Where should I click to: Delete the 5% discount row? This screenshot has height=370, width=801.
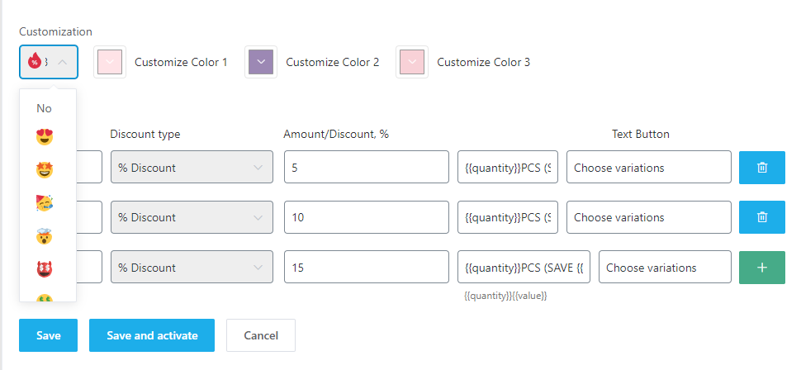coord(761,168)
